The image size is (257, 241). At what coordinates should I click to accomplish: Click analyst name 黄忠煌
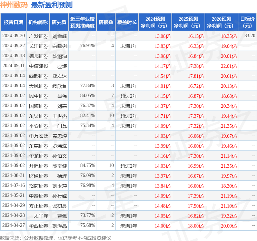(60, 136)
